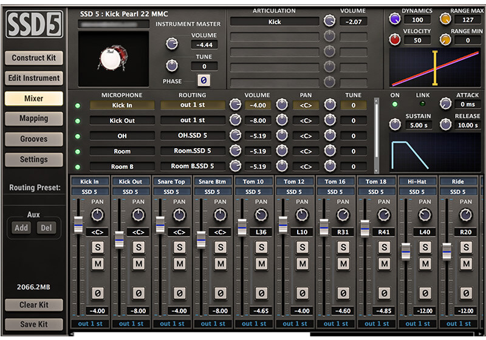Click the red Velocity knob
The image size is (486, 340).
point(394,39)
